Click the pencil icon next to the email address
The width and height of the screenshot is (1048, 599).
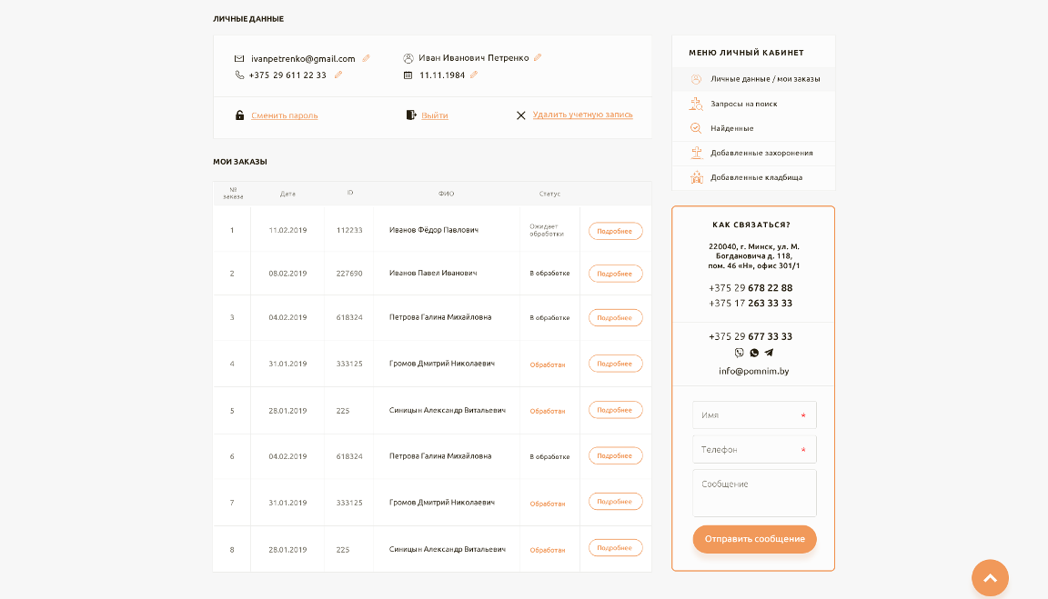tap(367, 58)
